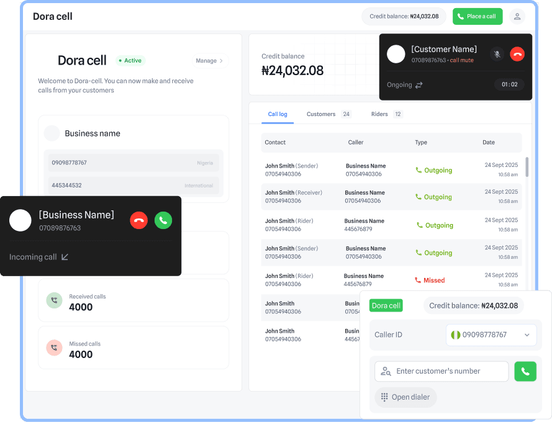Click the green Dora cell badge
552x422 pixels.
(386, 305)
